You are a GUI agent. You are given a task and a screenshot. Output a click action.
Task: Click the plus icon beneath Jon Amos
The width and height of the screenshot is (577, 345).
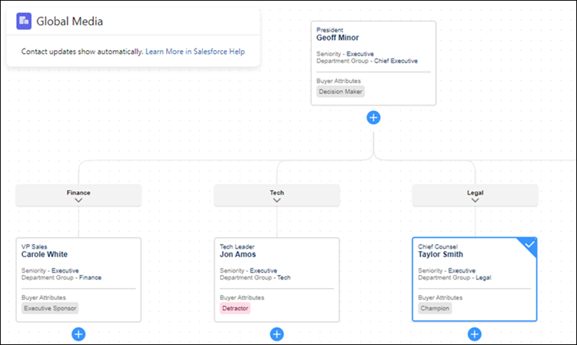(277, 333)
